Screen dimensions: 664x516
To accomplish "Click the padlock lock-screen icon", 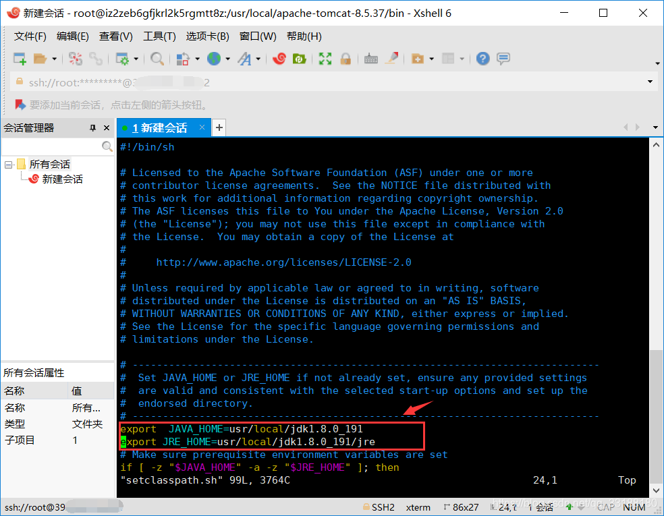I will (x=345, y=59).
